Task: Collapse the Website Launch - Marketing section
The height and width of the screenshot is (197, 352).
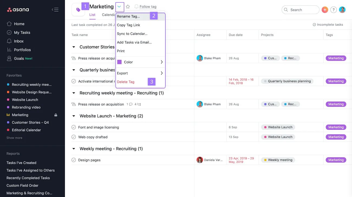Action: click(x=73, y=116)
